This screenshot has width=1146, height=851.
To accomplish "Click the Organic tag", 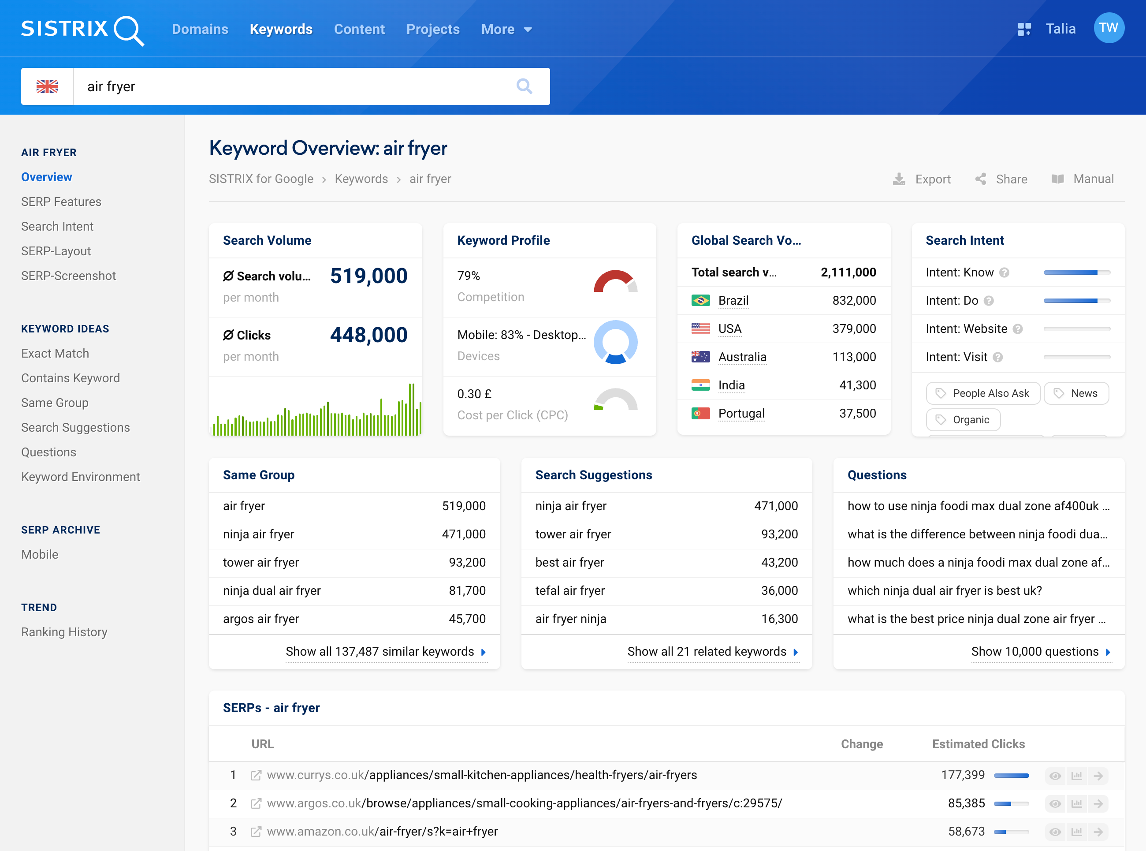I will click(x=963, y=420).
